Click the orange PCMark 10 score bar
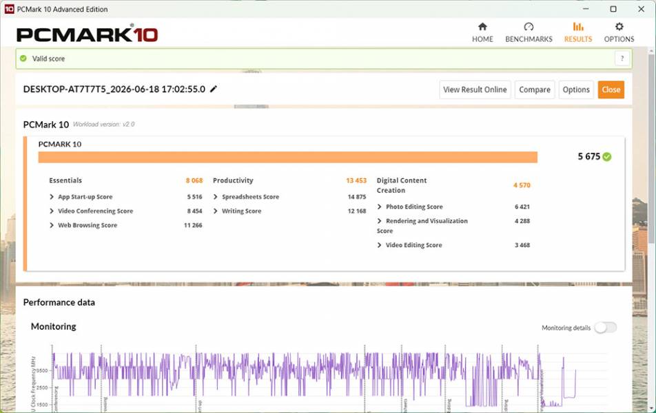The height and width of the screenshot is (413, 656). tap(288, 157)
